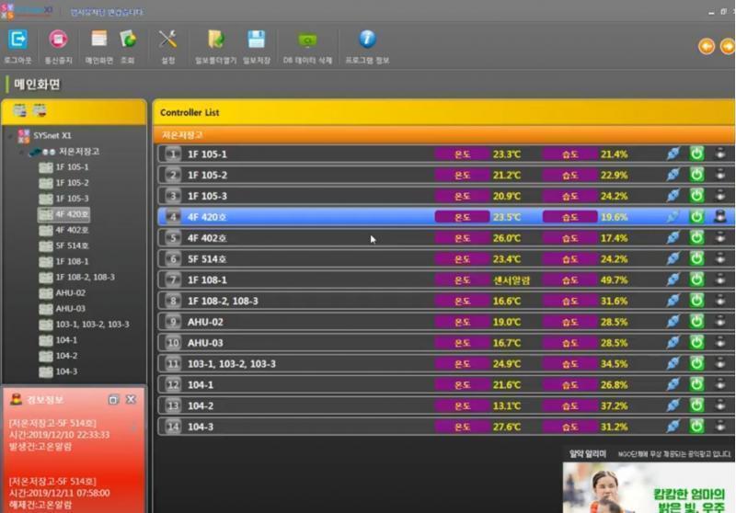
Task: Toggle green power button for 1F 105-2
Action: click(x=696, y=175)
